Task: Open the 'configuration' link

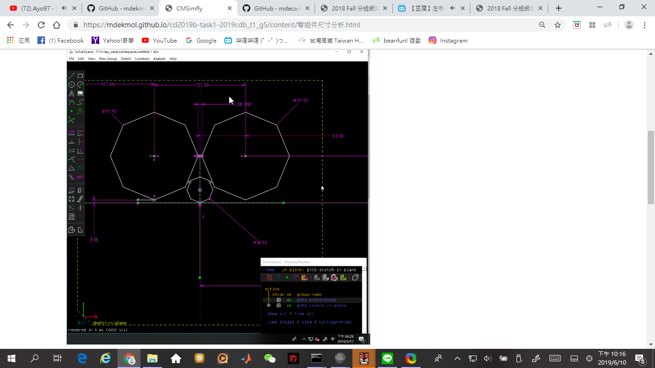Action: pyautogui.click(x=335, y=322)
